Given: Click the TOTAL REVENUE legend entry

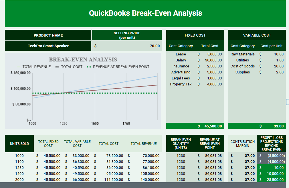Looking at the screenshot, I should (x=34, y=67).
